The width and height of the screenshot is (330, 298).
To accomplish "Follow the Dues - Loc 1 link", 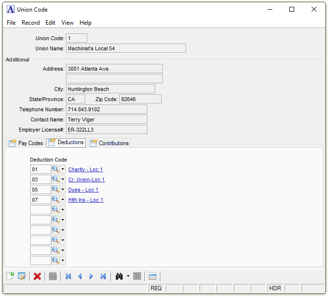I will pyautogui.click(x=83, y=190).
